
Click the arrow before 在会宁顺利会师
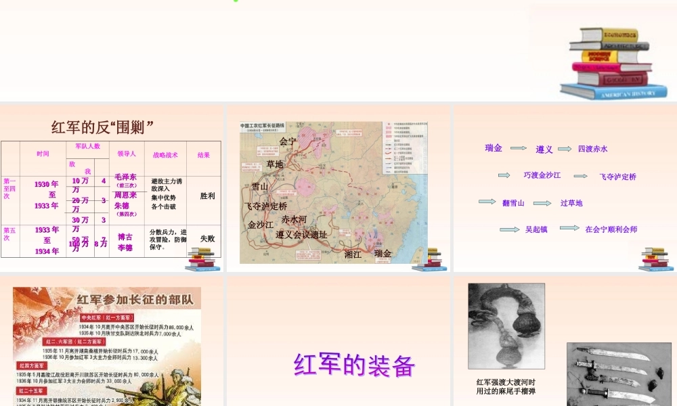569,228
